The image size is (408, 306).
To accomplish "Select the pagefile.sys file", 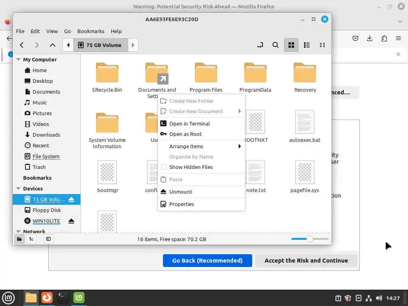I will 305,177.
